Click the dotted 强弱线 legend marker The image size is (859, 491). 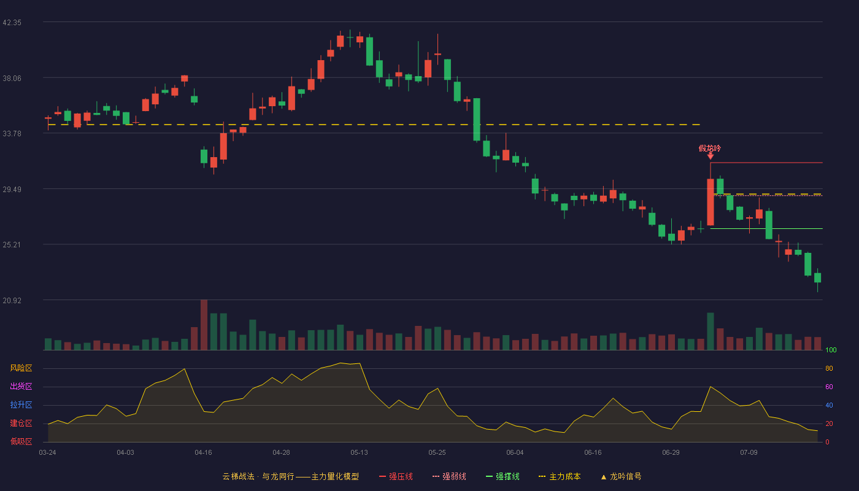[x=436, y=476]
